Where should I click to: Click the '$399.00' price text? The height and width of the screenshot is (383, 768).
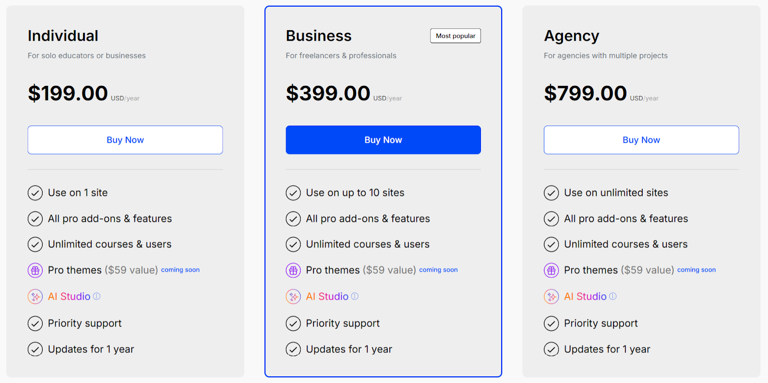(x=327, y=93)
